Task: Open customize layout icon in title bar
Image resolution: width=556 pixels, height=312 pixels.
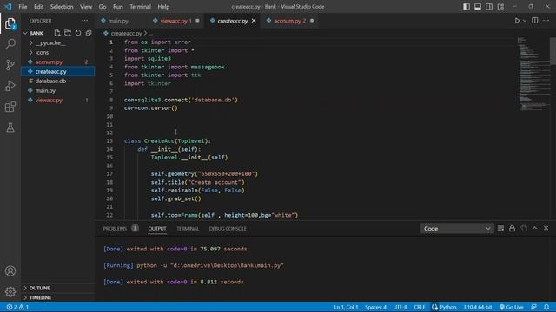Action: [500, 7]
